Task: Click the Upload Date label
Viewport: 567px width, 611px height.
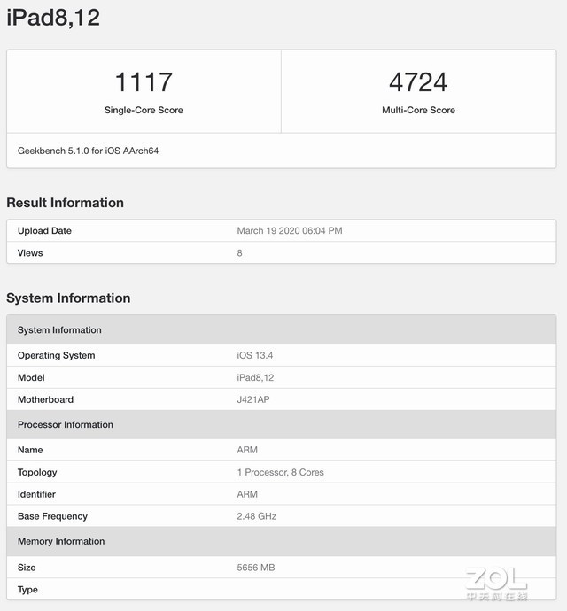Action: pyautogui.click(x=44, y=231)
